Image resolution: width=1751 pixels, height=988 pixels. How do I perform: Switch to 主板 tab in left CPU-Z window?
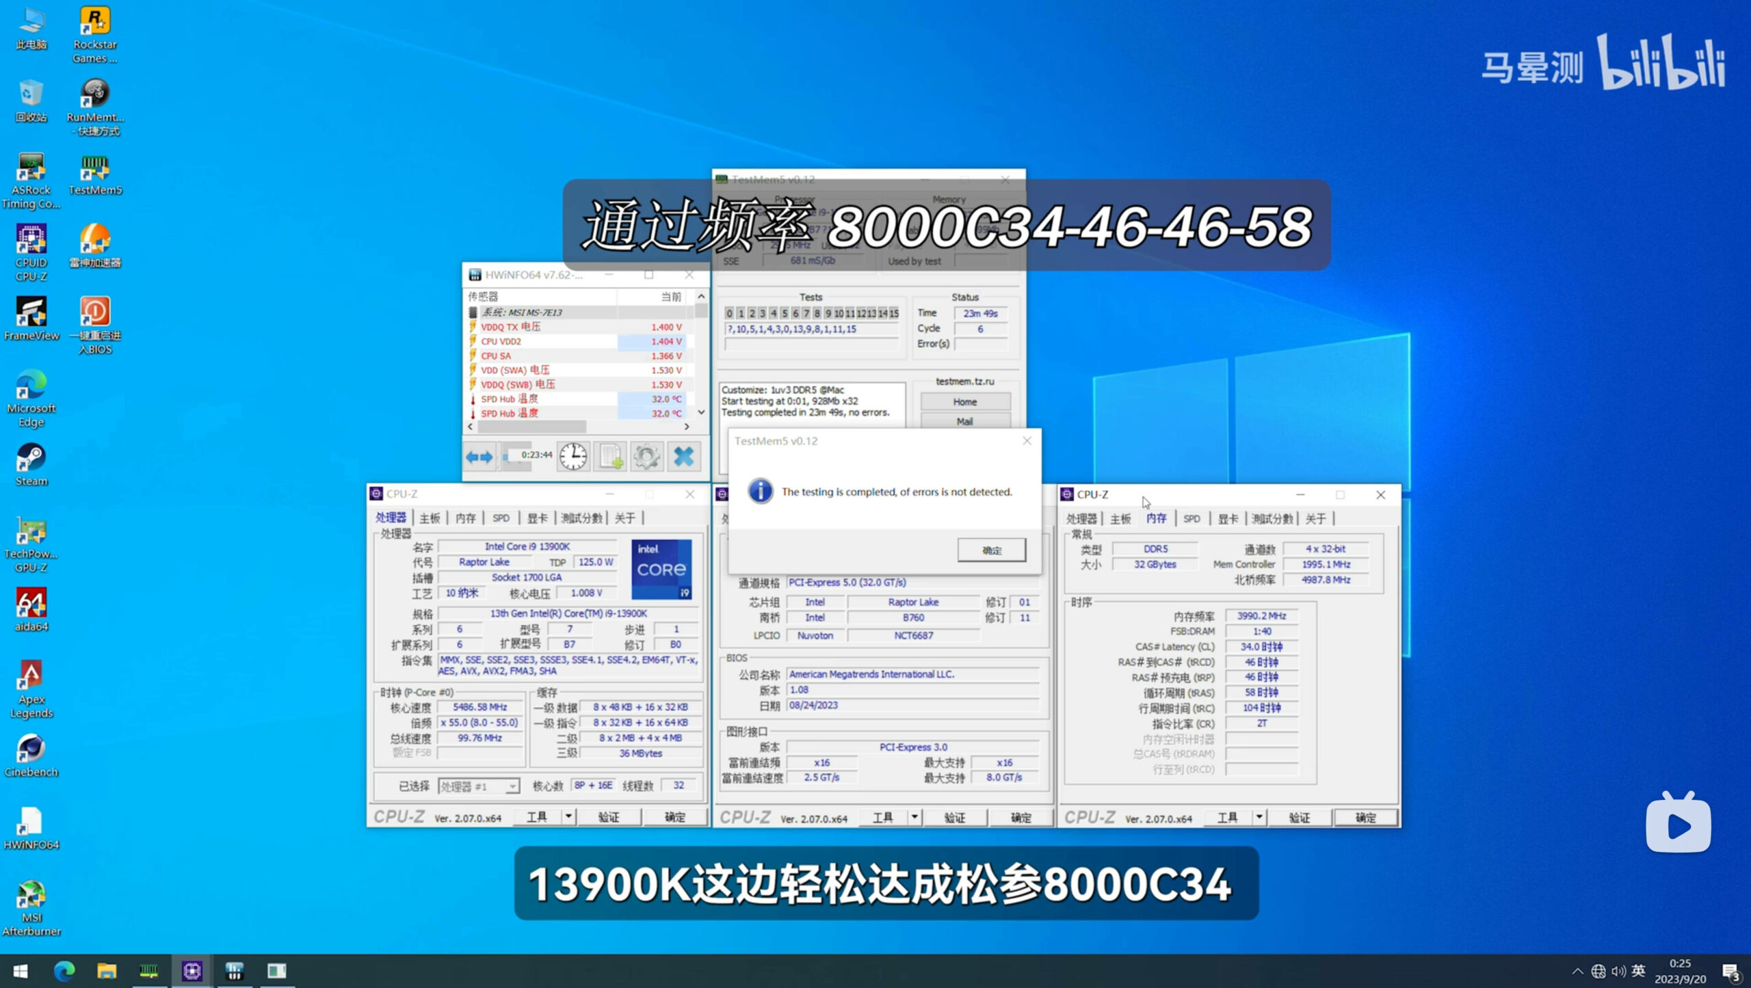[x=430, y=518]
